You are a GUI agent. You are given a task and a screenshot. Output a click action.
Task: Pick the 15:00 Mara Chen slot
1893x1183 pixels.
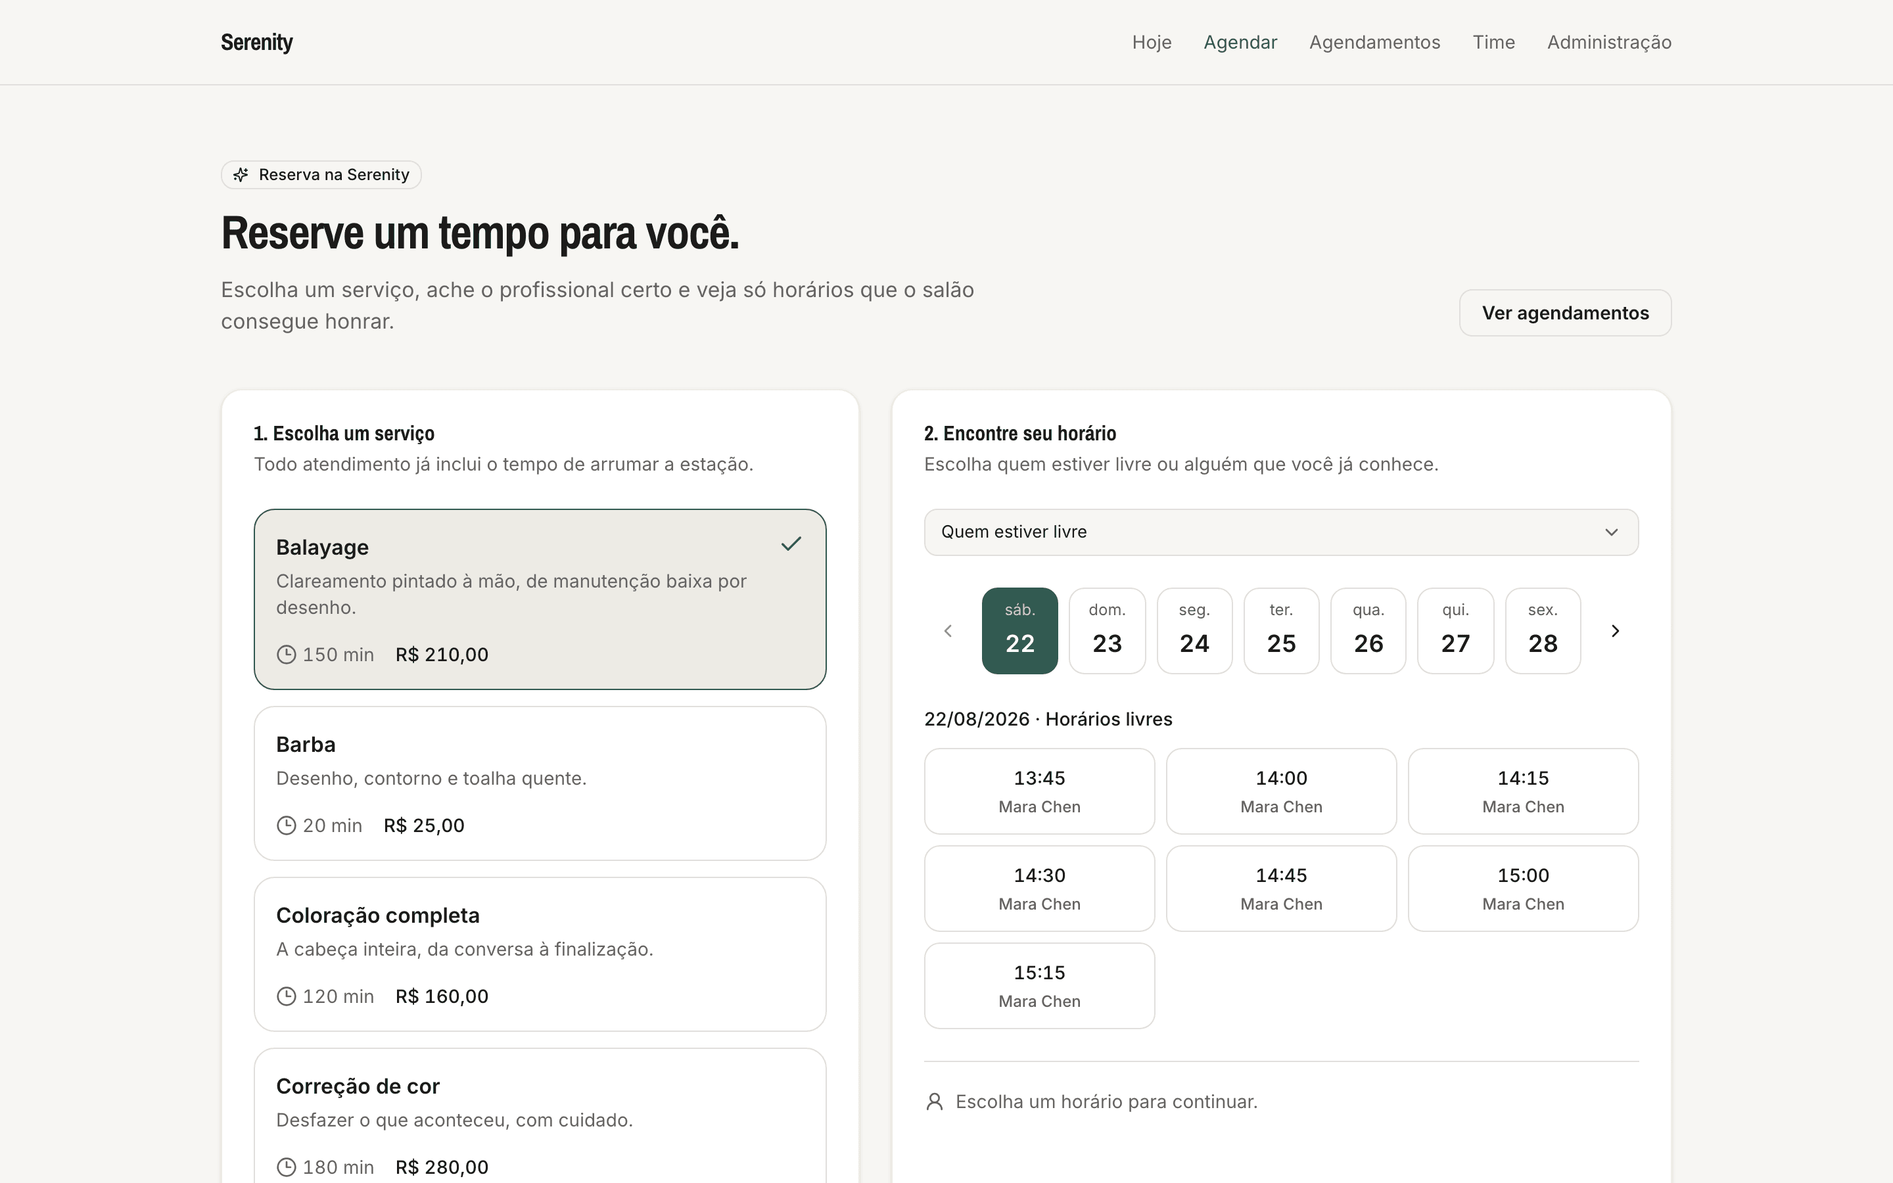click(x=1523, y=888)
